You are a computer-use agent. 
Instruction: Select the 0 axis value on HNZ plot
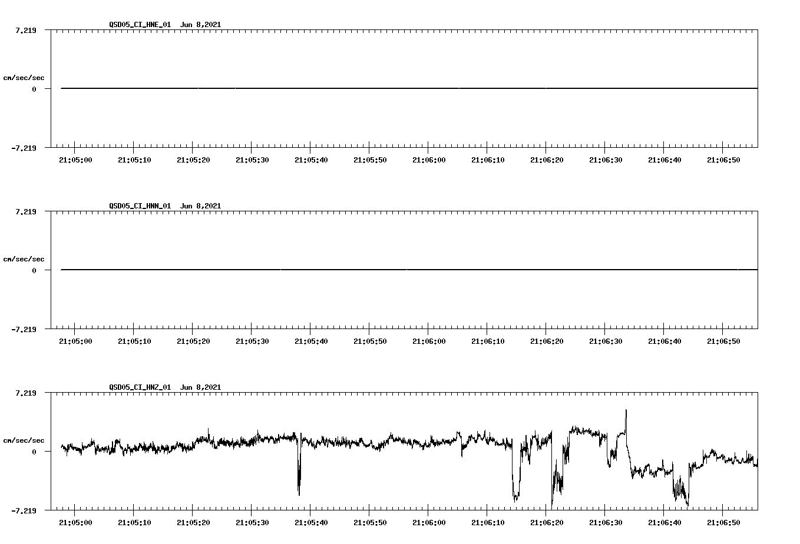34,452
